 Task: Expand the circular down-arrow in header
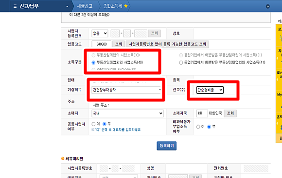tap(267, 6)
